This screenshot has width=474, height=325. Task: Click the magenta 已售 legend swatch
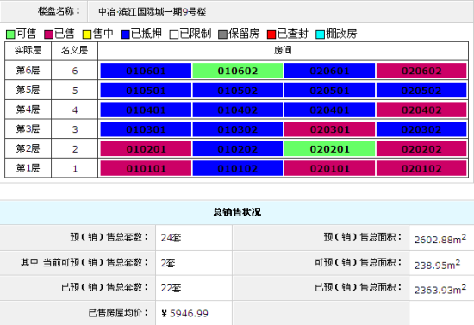pyautogui.click(x=48, y=34)
